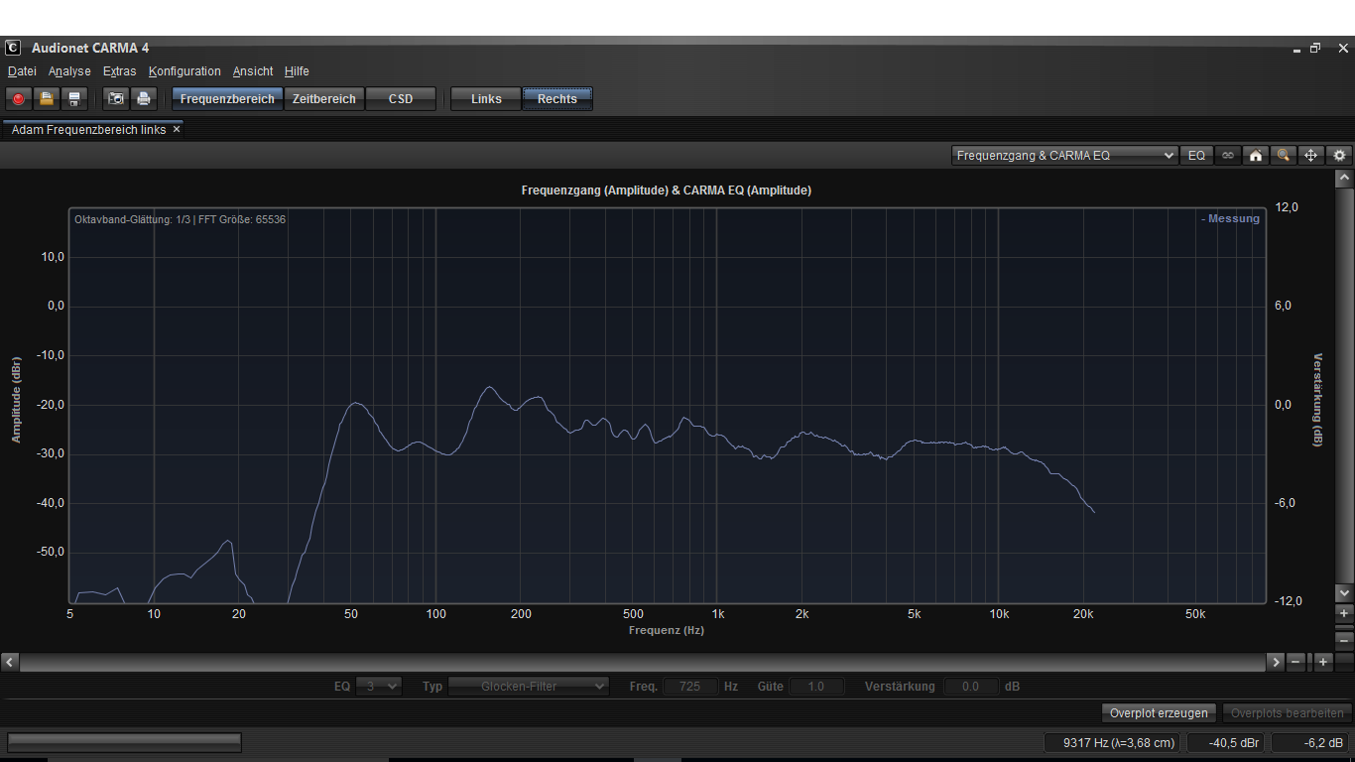
Task: Save measurement with the floppy disk icon
Action: pyautogui.click(x=73, y=98)
